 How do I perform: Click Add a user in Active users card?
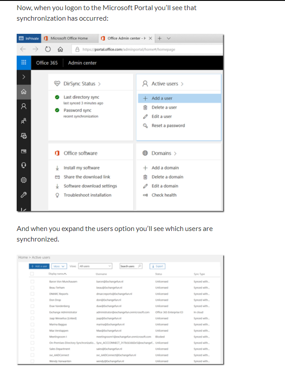point(180,98)
